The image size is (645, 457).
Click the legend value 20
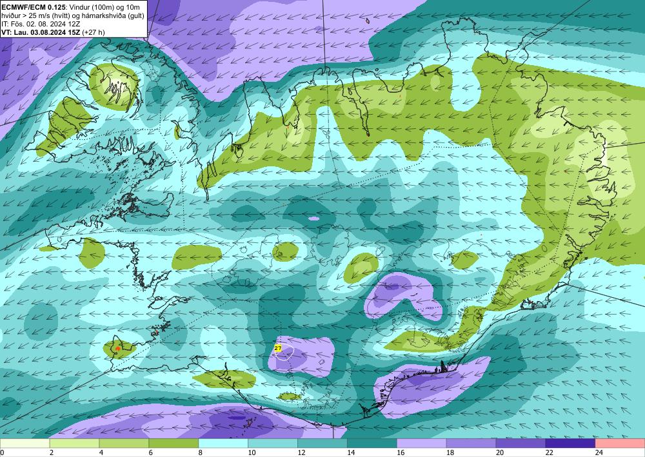[x=500, y=452]
